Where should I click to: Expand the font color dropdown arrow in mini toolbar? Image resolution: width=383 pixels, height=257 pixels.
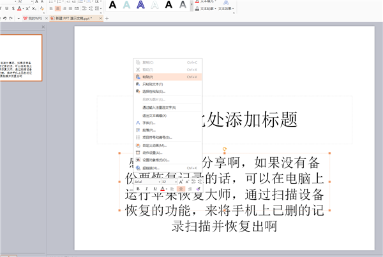(167, 189)
